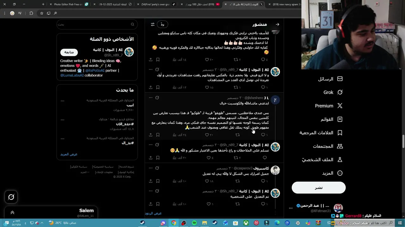Open more options on J L post

pos(151,98)
